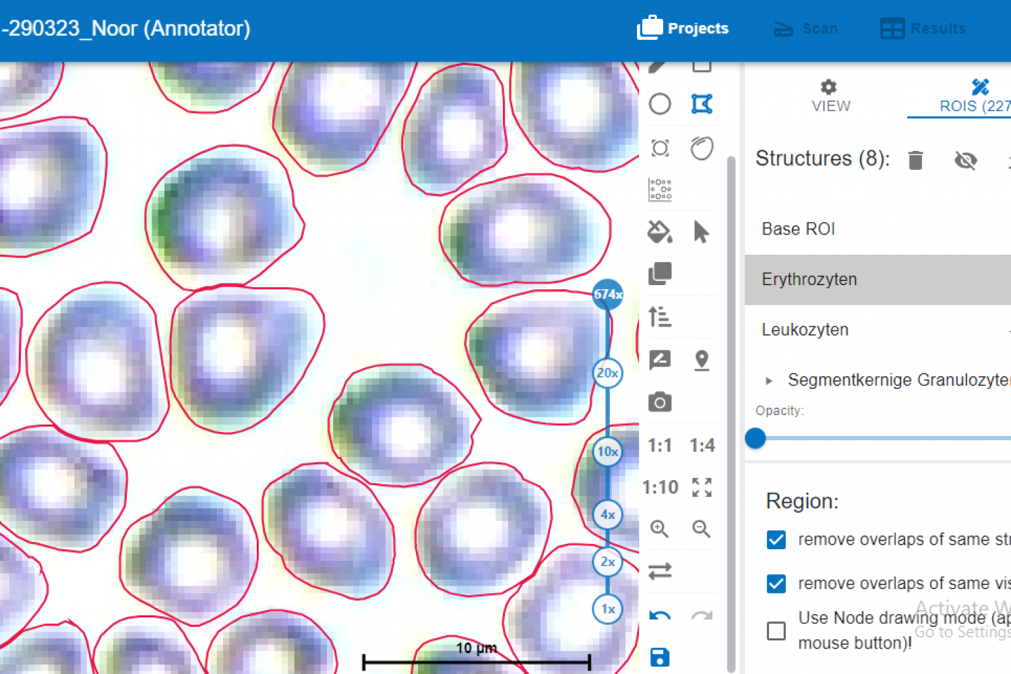The width and height of the screenshot is (1011, 674).
Task: Undo the last annotation action
Action: tap(659, 615)
